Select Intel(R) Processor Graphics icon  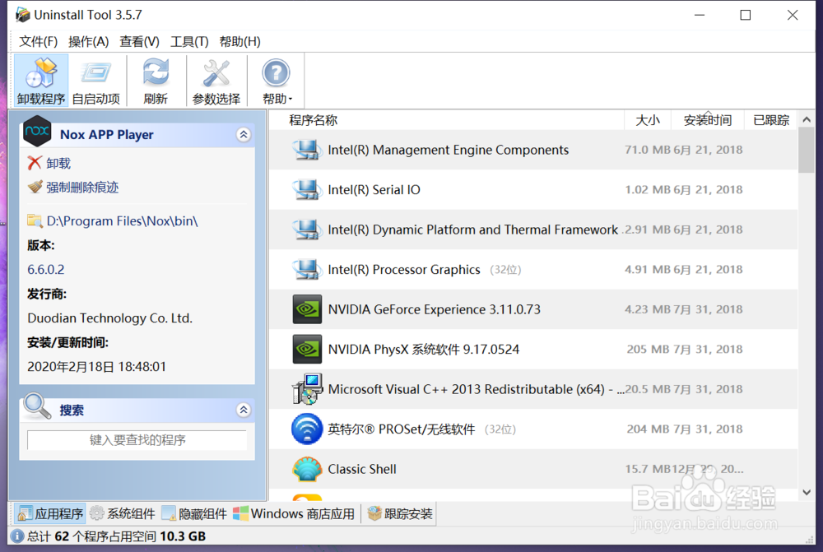307,270
